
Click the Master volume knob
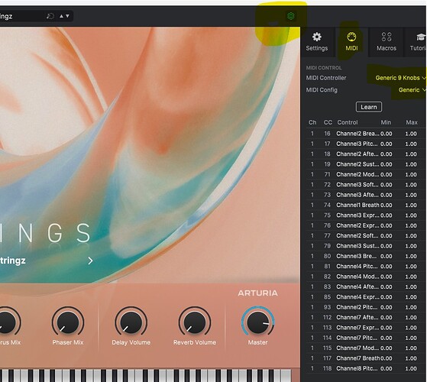click(258, 322)
